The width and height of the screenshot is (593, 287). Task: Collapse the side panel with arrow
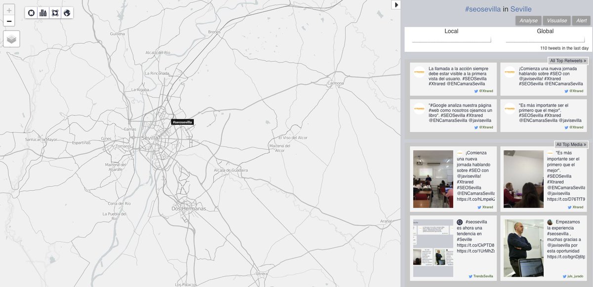pos(396,4)
